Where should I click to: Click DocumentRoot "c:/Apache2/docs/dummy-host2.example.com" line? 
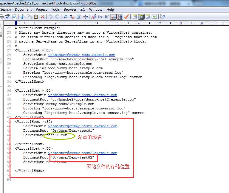[80, 100]
